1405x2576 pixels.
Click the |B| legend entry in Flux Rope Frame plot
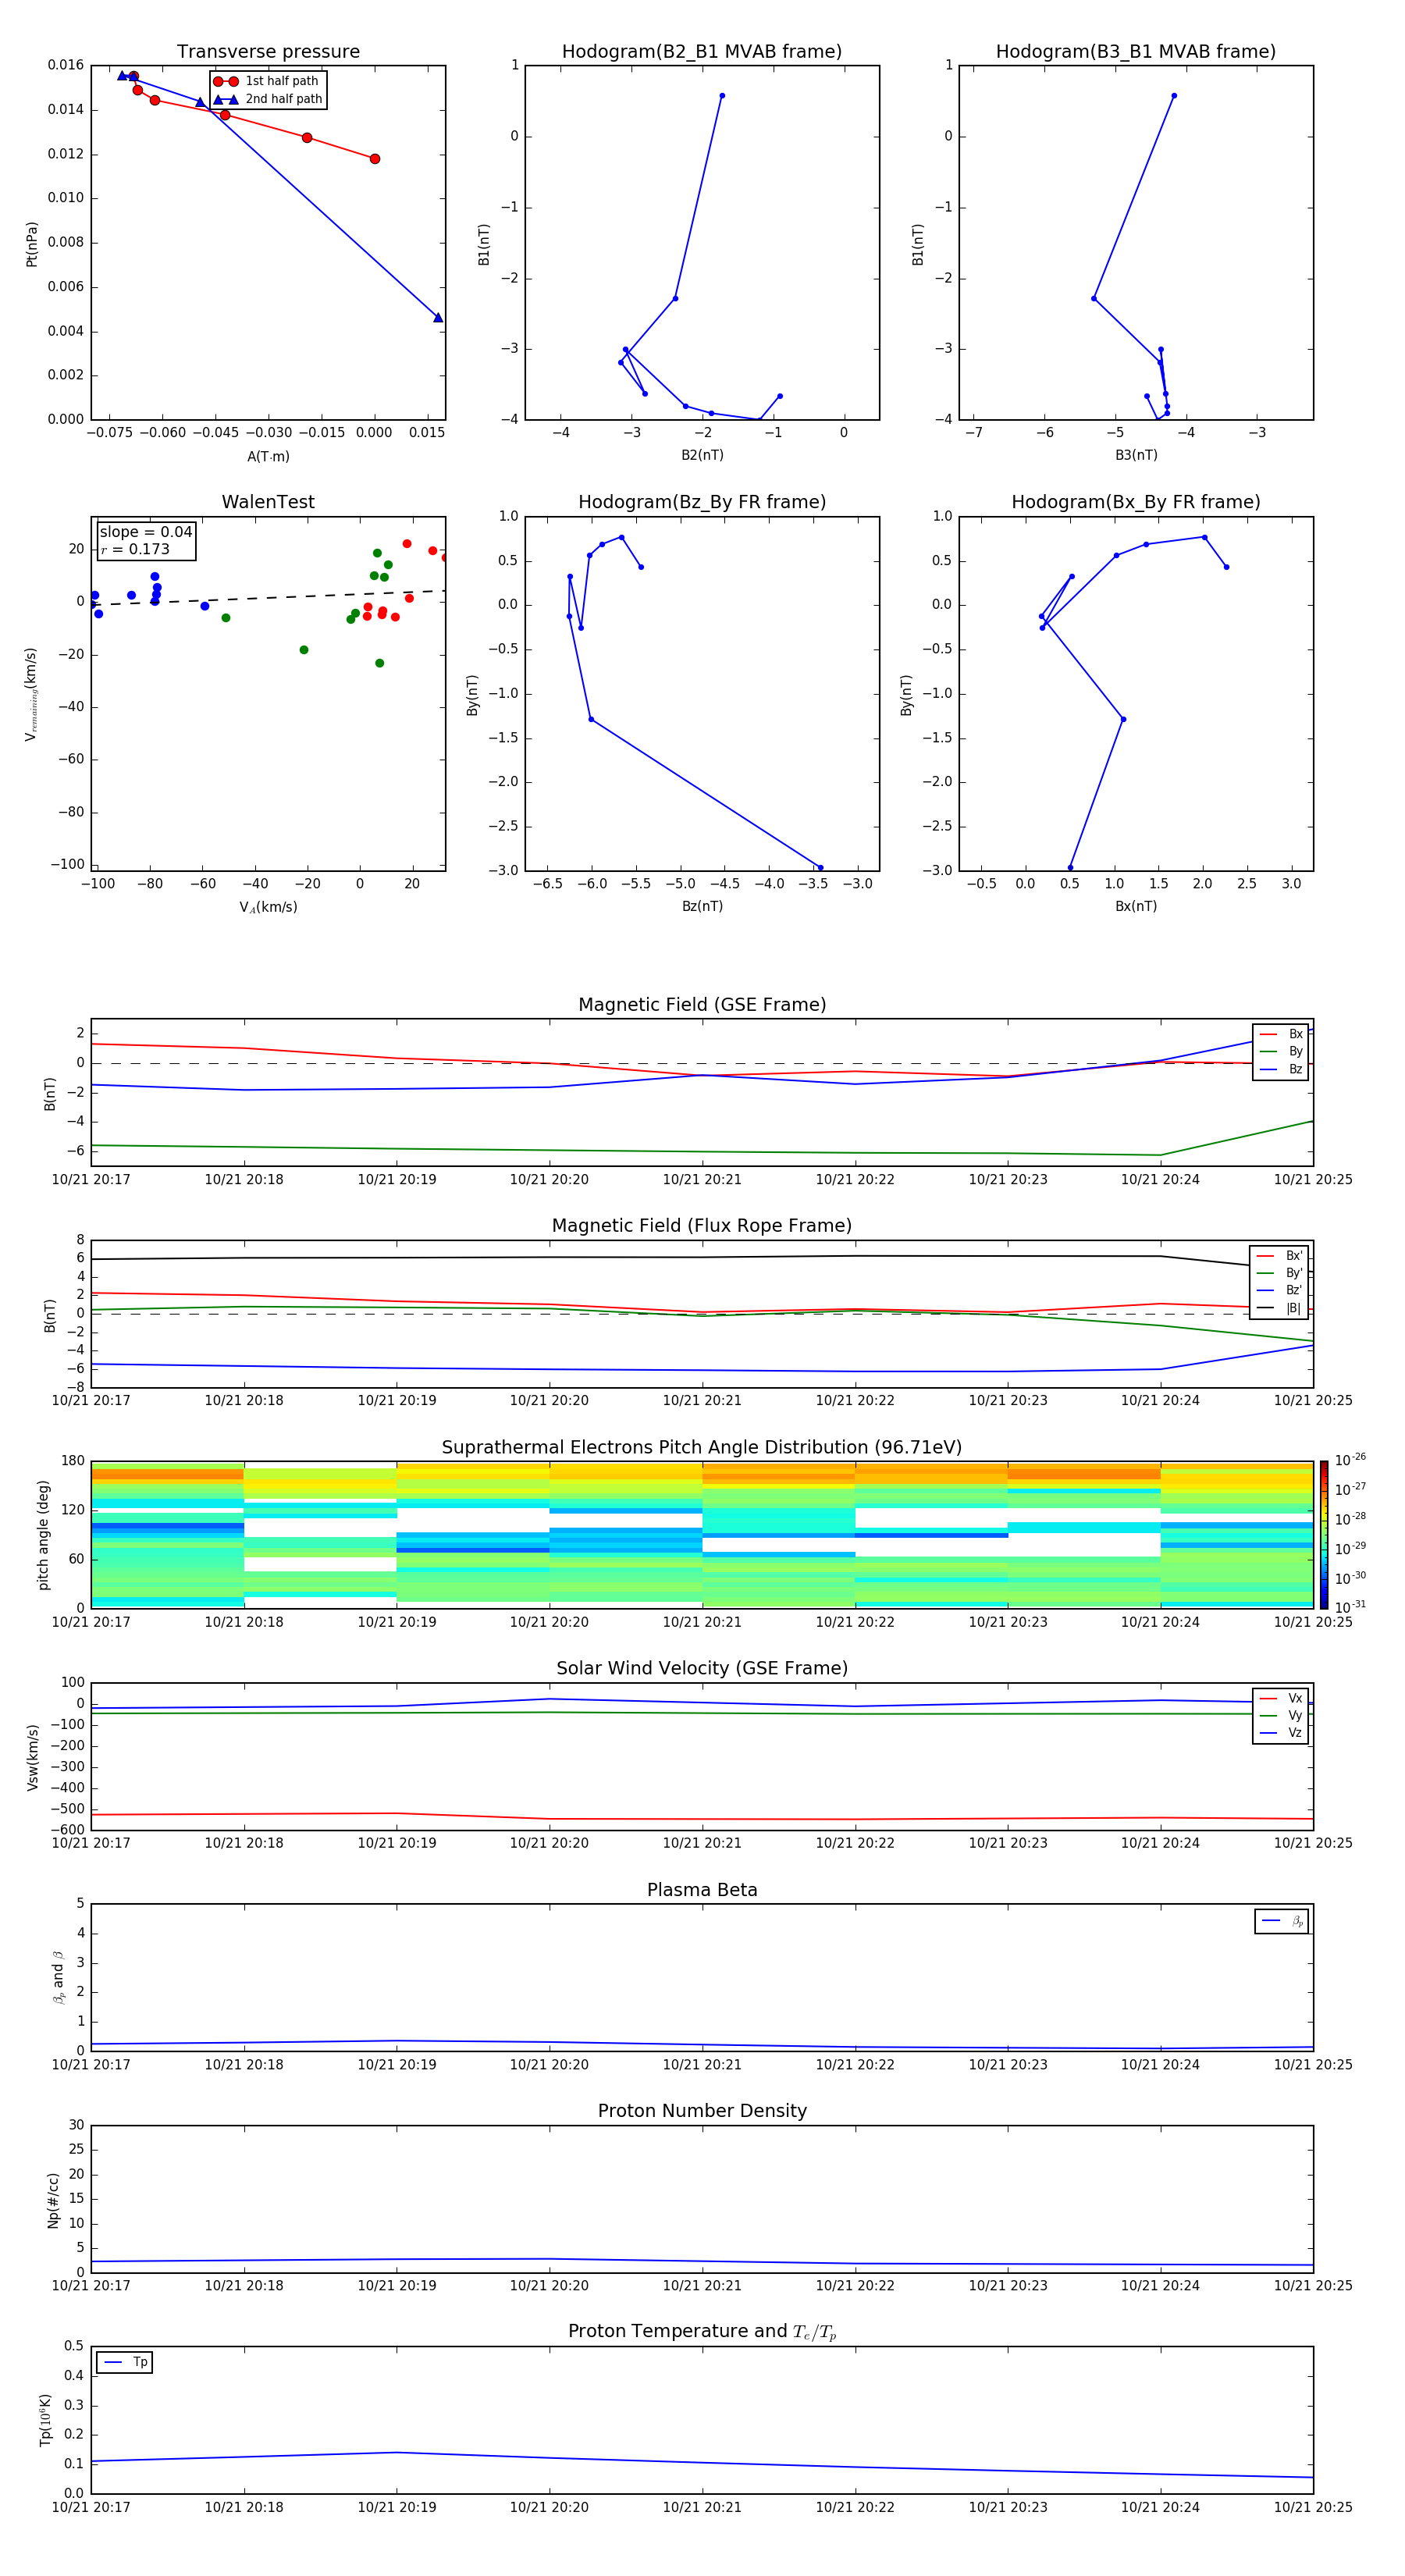click(x=1279, y=1308)
